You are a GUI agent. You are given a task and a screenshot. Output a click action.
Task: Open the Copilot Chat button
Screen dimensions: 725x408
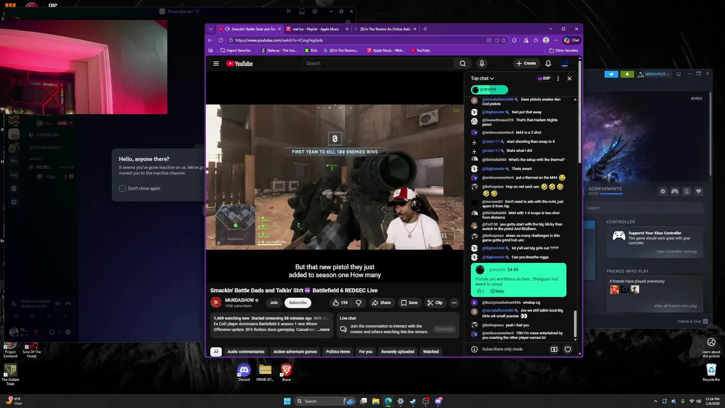[x=572, y=40]
